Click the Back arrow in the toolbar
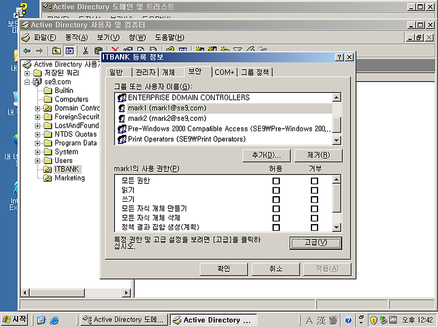 click(x=27, y=51)
